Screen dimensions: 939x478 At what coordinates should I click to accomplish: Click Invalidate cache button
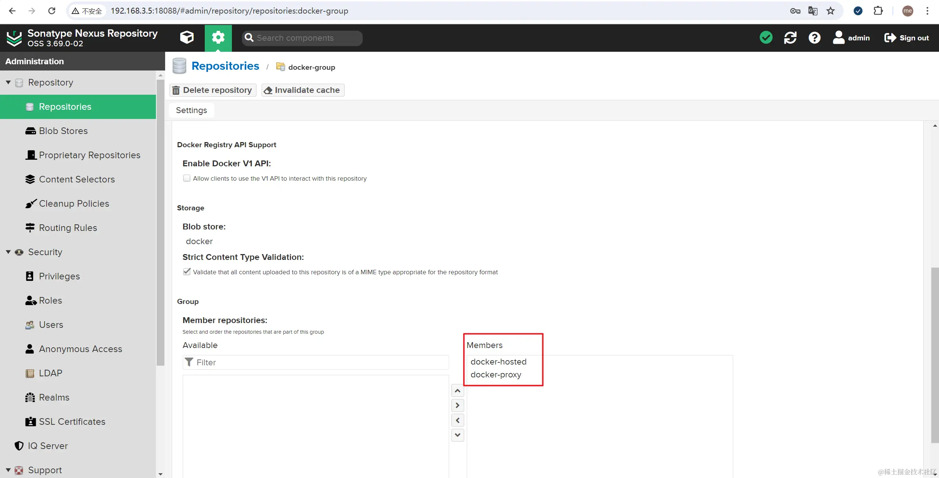click(x=303, y=90)
